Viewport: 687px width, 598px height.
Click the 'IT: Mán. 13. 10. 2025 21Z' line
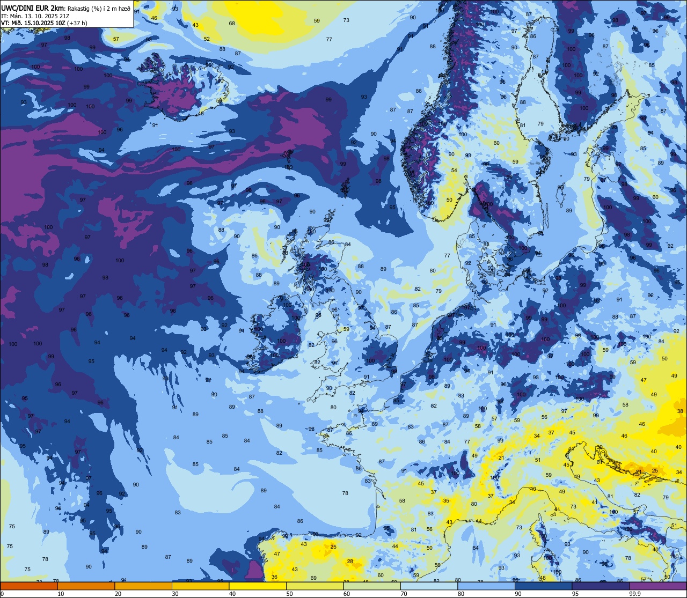(x=35, y=16)
